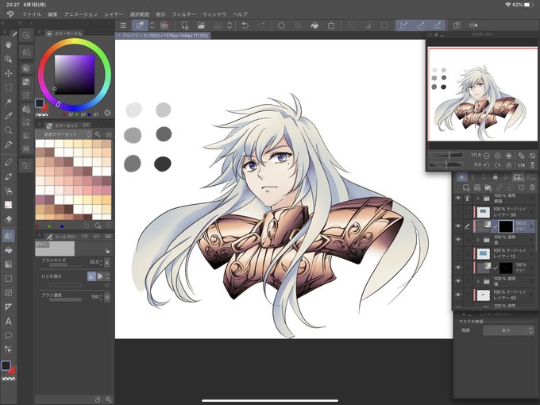Click the Clip Studio logo icon
The height and width of the screenshot is (405, 540).
10,14
